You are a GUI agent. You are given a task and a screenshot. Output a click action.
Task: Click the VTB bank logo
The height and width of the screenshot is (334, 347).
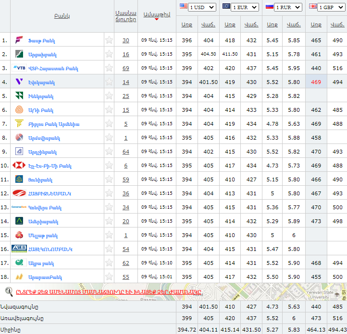click(19, 68)
